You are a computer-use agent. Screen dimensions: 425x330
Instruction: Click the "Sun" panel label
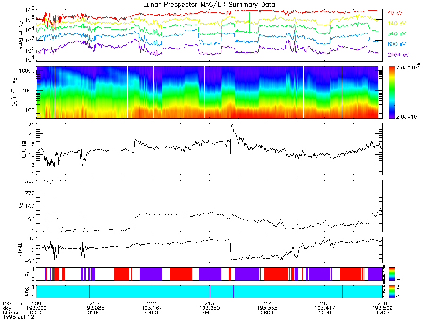[x=27, y=291]
